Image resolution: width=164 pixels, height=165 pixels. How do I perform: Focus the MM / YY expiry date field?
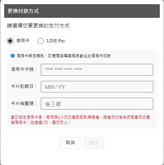pyautogui.click(x=97, y=87)
